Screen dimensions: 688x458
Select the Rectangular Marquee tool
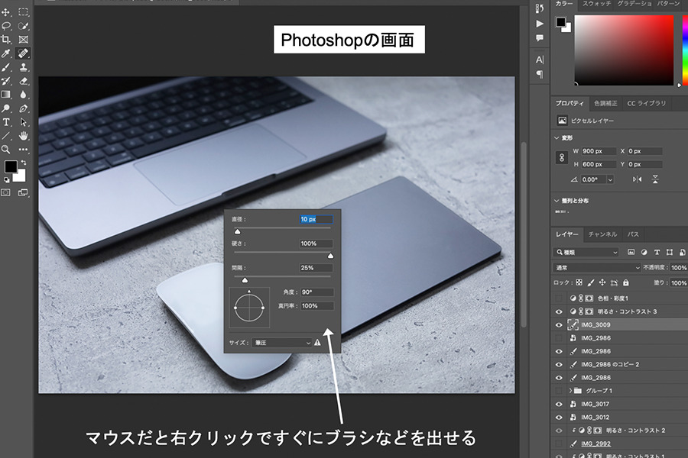pos(23,12)
